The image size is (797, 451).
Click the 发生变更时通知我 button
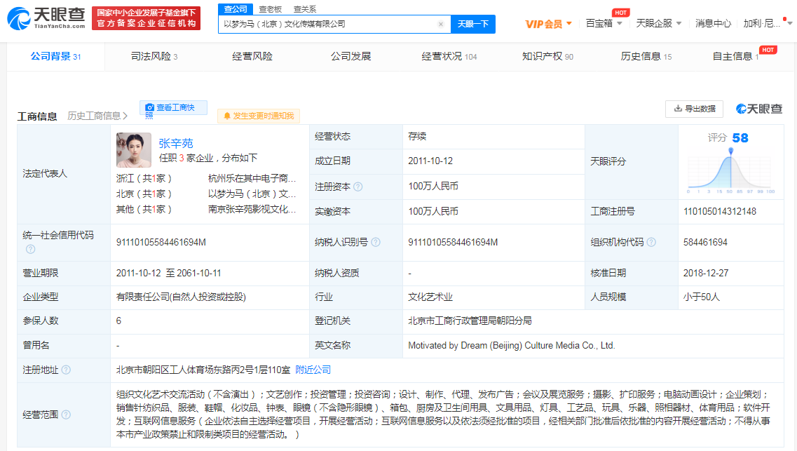coord(259,116)
